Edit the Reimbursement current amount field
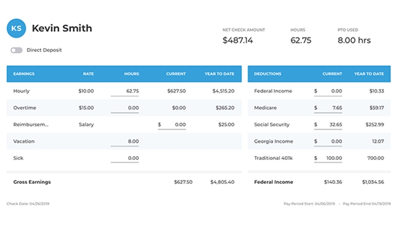Viewport: 397px width, 227px height. (x=172, y=124)
